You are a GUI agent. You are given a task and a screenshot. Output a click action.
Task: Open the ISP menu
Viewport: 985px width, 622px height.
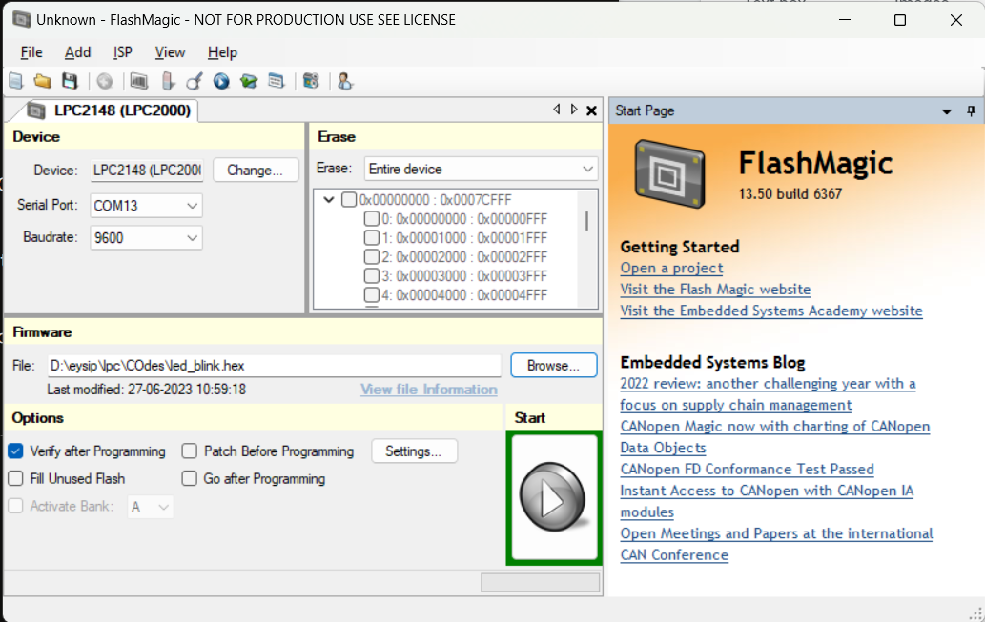click(x=122, y=52)
